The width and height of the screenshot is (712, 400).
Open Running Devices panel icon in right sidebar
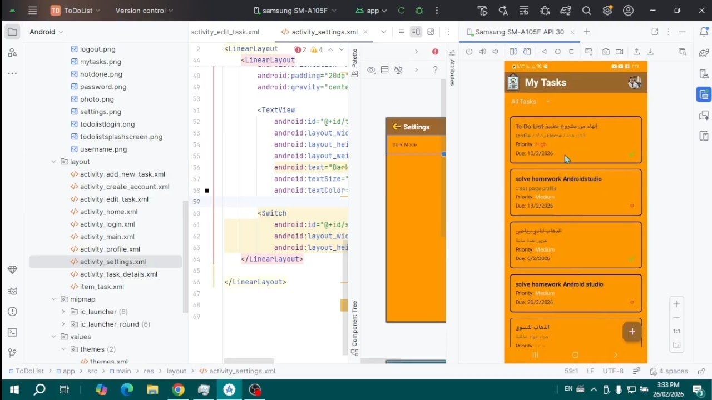(x=704, y=94)
